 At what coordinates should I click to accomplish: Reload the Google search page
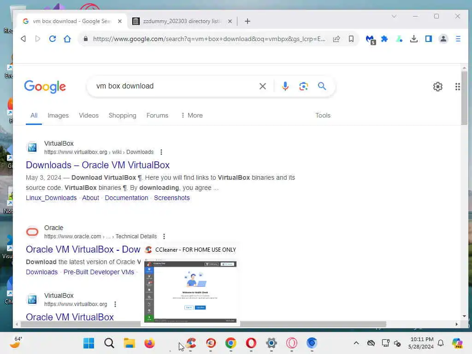click(x=53, y=39)
